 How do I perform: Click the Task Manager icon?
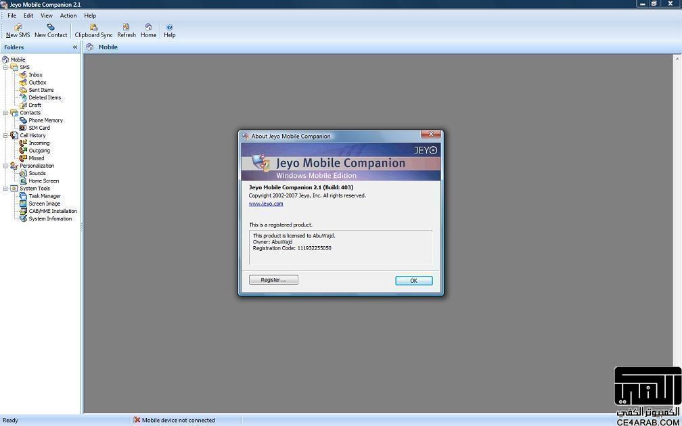(x=23, y=196)
